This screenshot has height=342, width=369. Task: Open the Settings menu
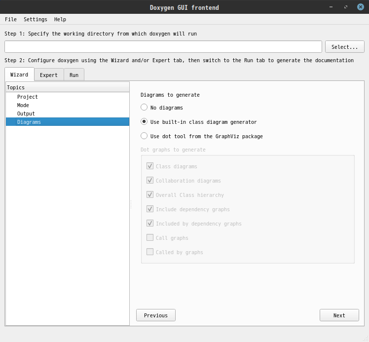(x=36, y=19)
